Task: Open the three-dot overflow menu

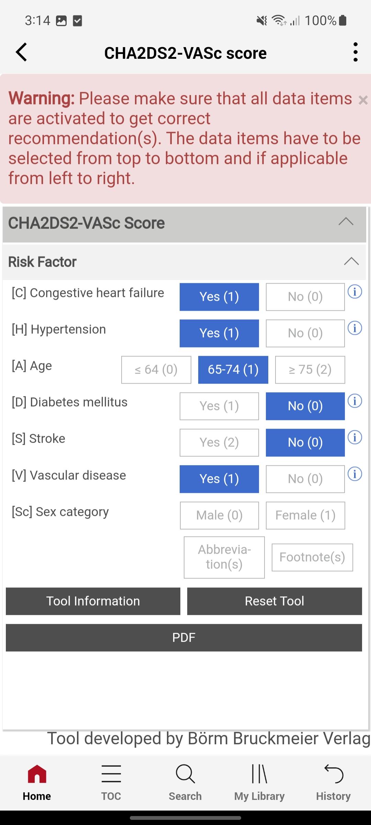Action: click(355, 52)
